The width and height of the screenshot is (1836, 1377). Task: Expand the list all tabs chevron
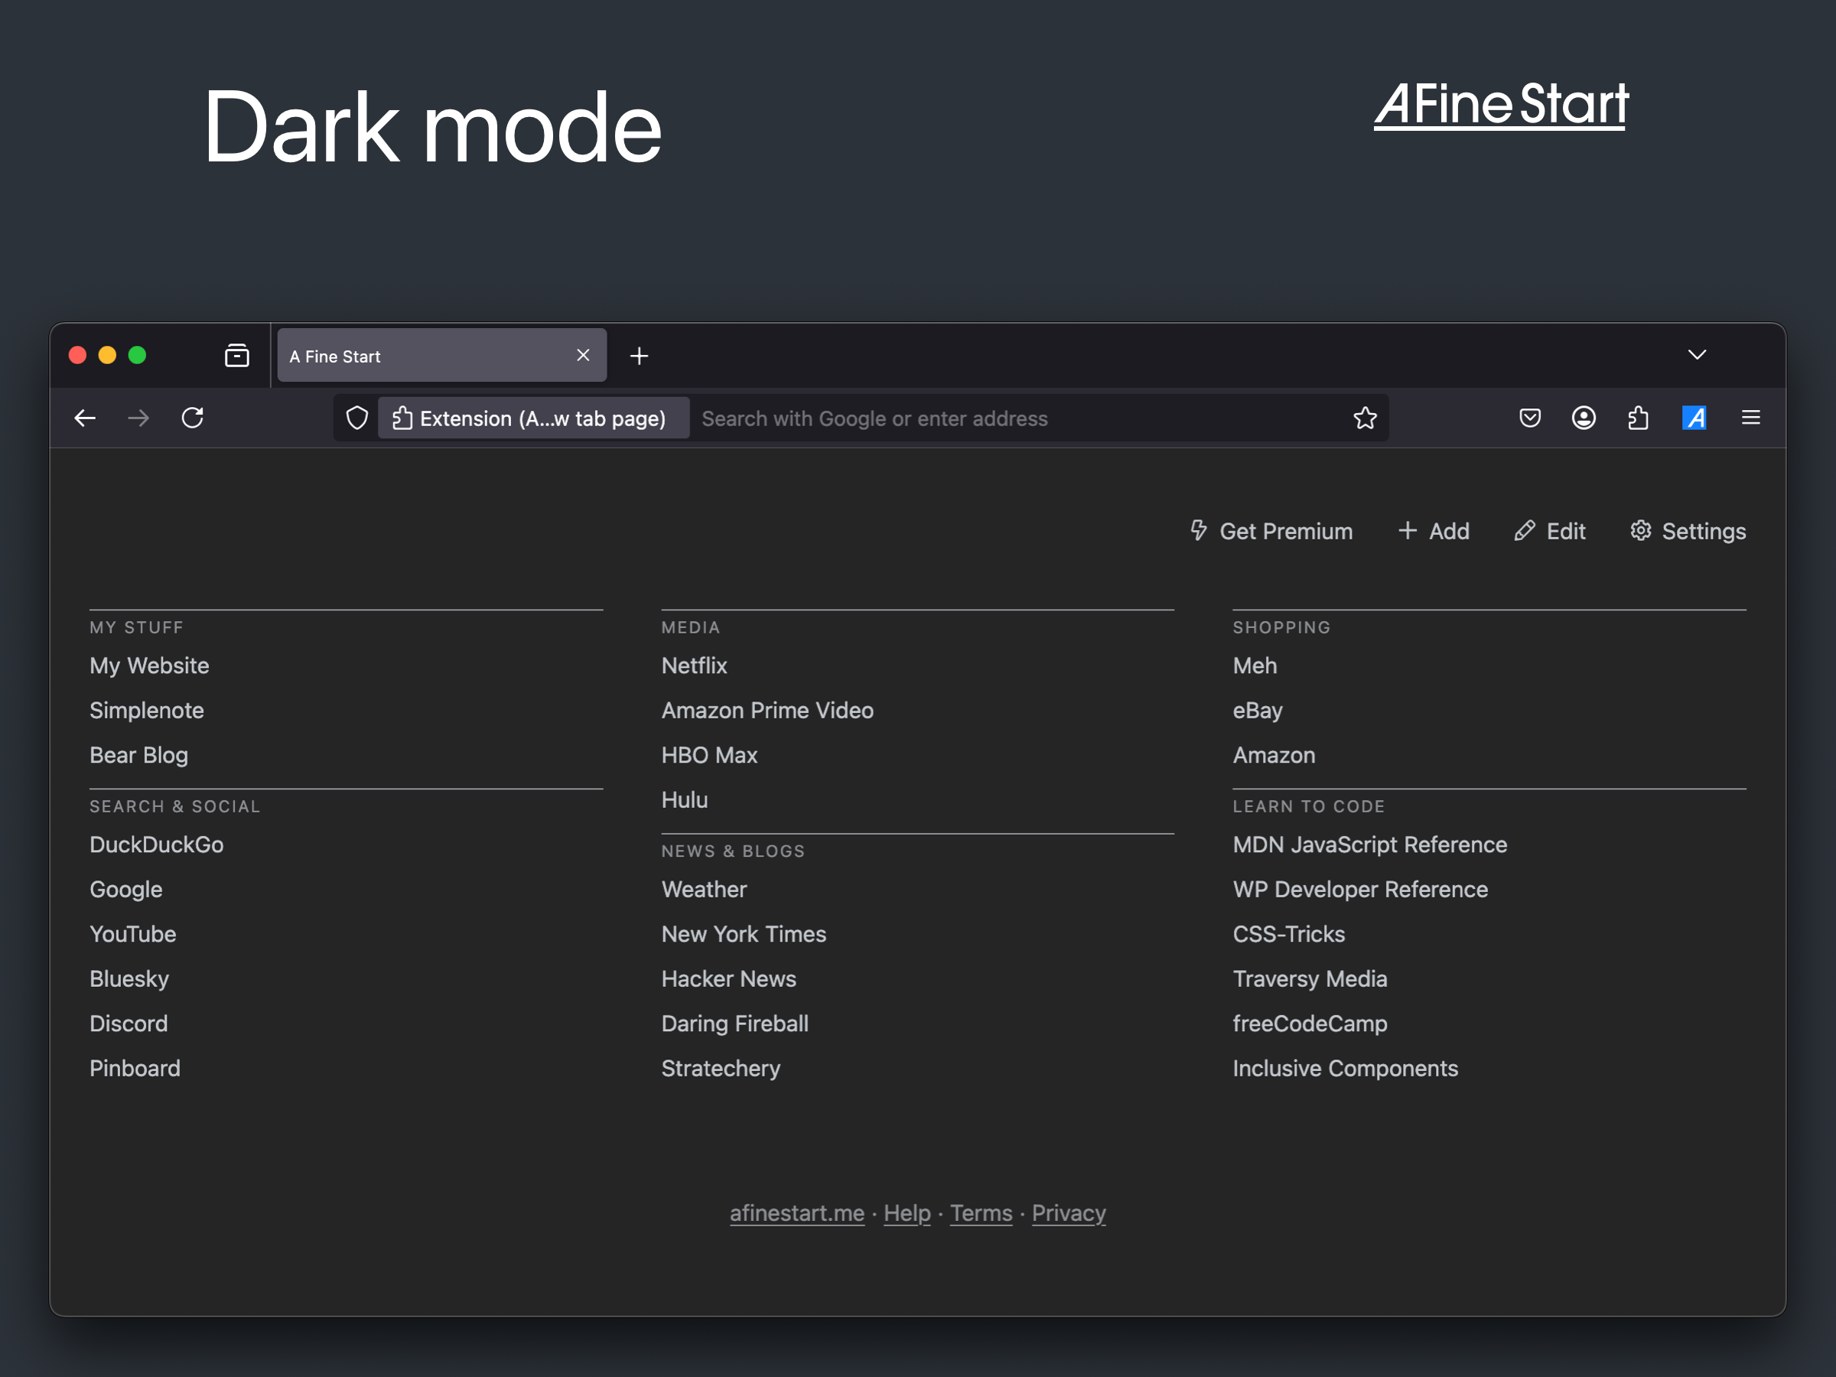1697,355
